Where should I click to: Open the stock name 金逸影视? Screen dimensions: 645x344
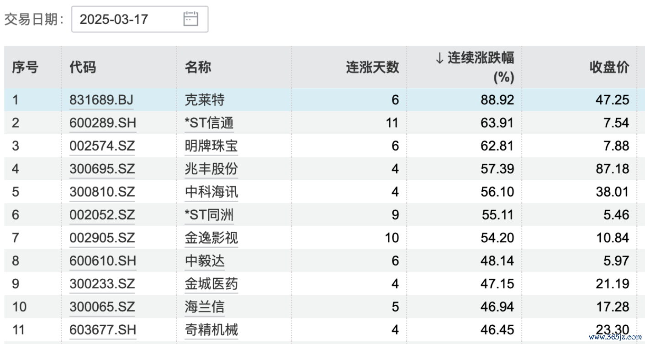click(211, 238)
